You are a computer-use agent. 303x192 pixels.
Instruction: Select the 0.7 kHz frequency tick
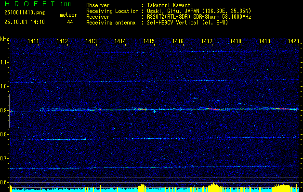4,158
